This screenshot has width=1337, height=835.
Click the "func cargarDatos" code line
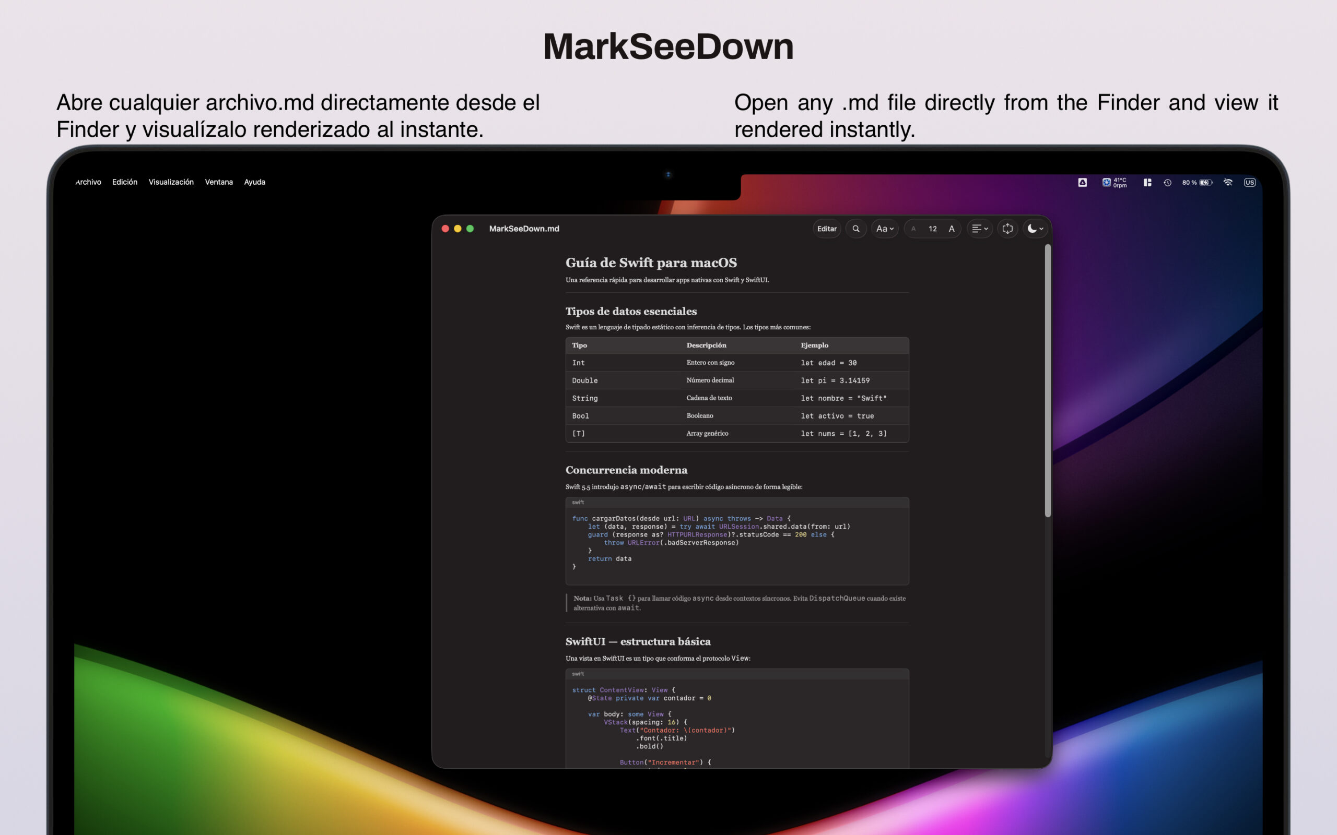point(681,519)
